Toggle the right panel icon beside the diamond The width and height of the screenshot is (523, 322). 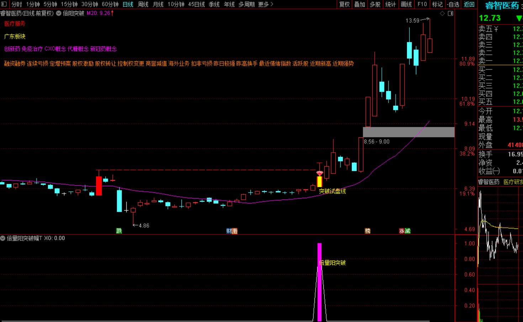click(x=450, y=14)
